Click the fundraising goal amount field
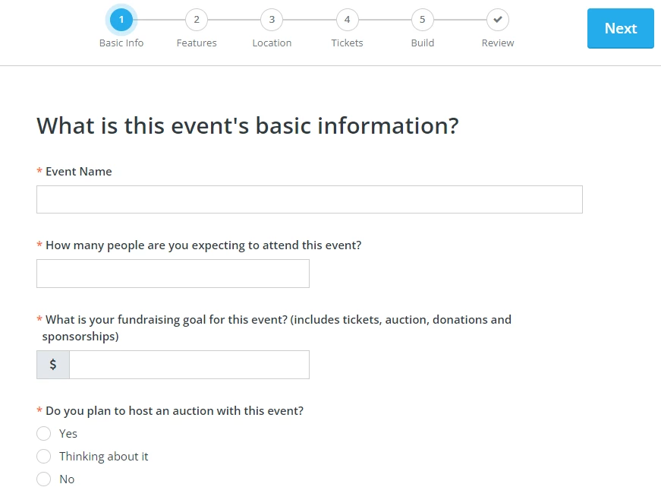Image resolution: width=661 pixels, height=503 pixels. (x=189, y=364)
